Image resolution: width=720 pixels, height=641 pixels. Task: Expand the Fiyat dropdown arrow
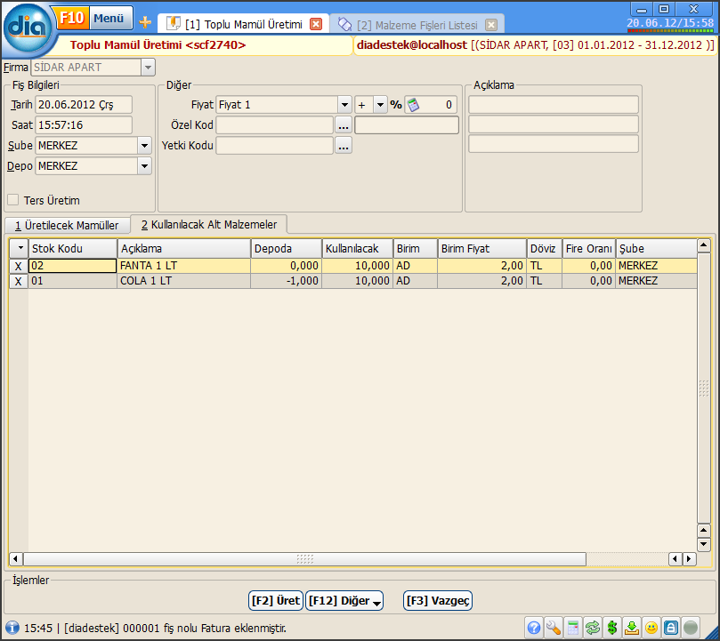(x=344, y=105)
